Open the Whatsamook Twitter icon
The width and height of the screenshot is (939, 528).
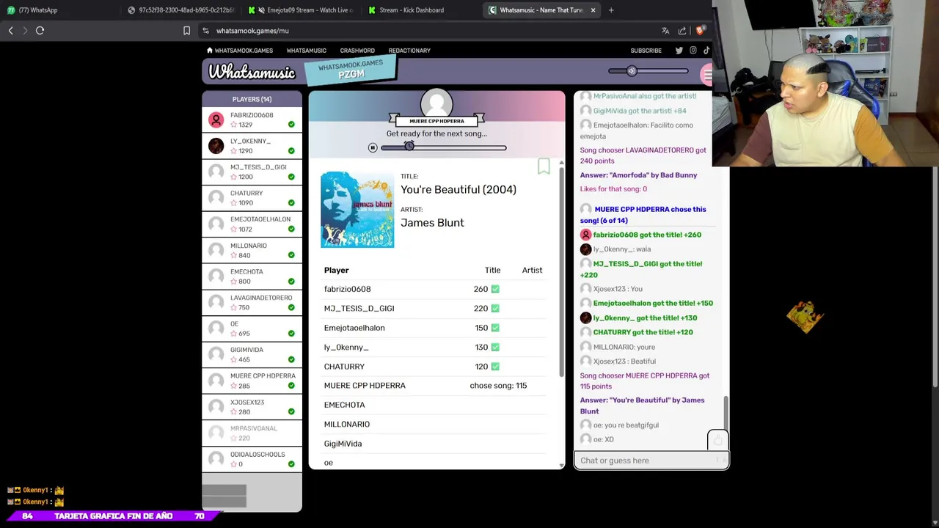click(679, 51)
